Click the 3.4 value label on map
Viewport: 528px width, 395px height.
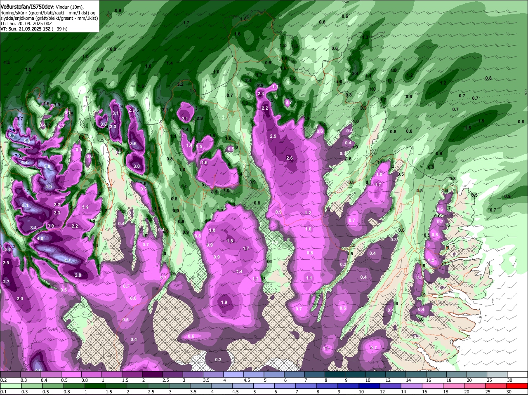33,228
